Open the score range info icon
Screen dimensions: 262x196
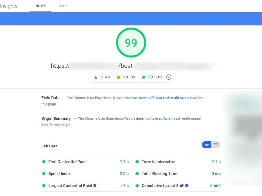pyautogui.click(x=168, y=77)
